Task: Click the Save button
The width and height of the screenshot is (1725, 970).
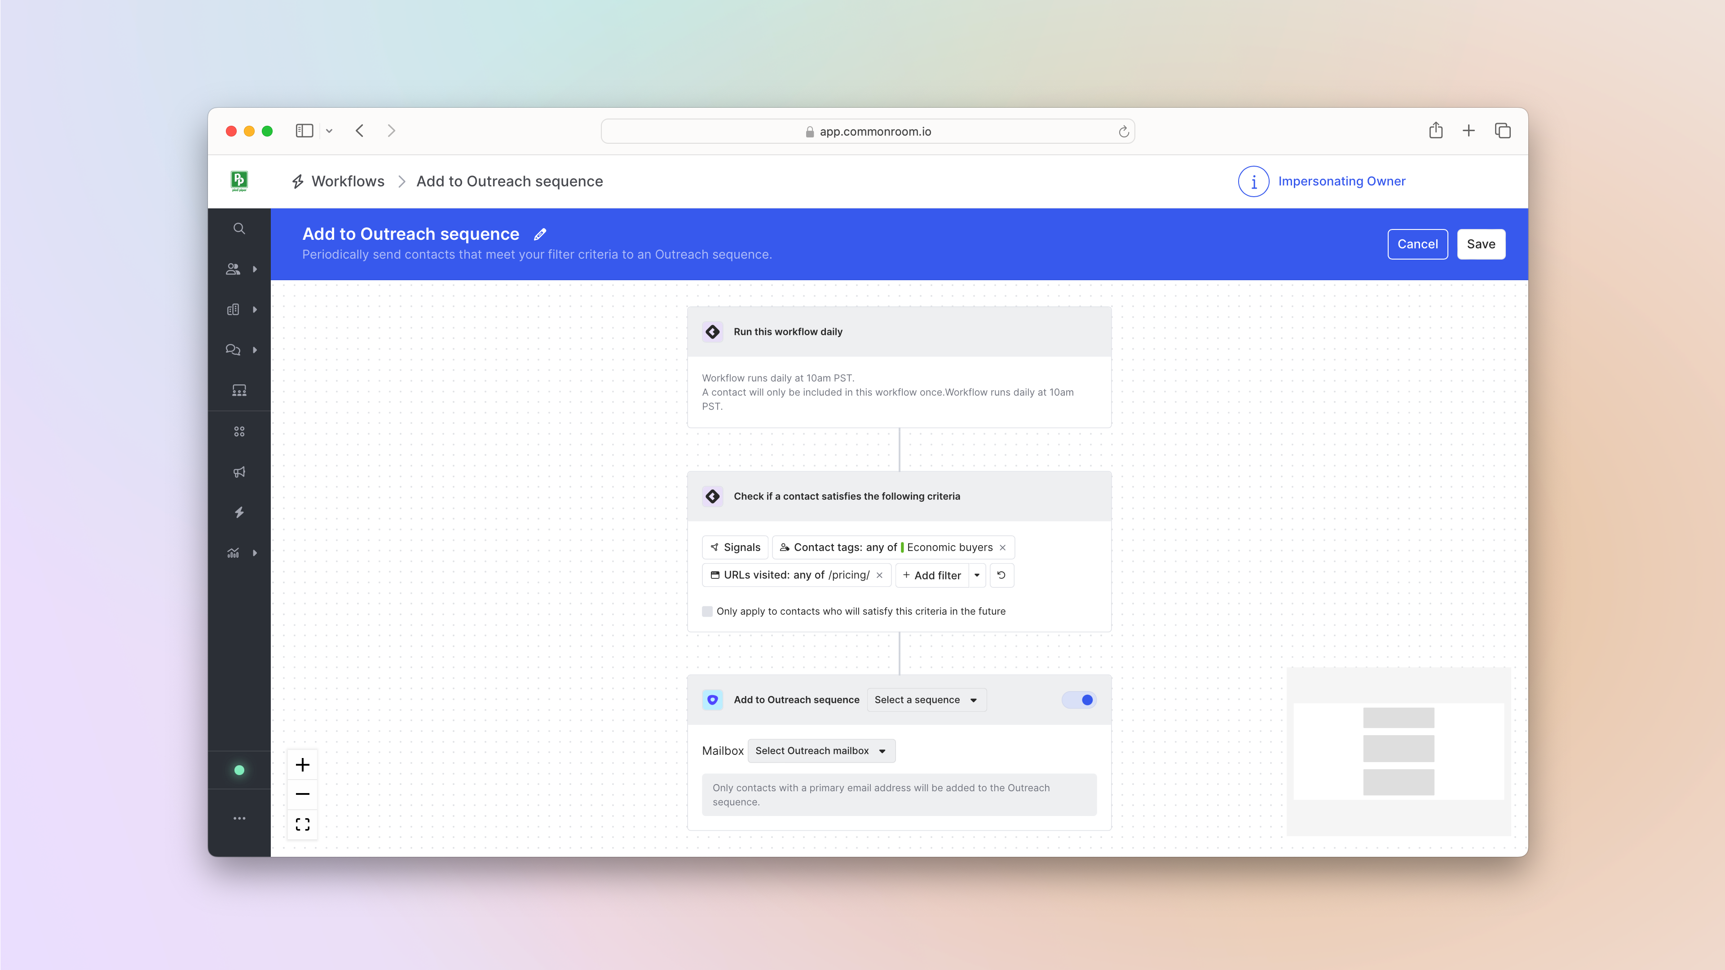Action: (x=1481, y=244)
